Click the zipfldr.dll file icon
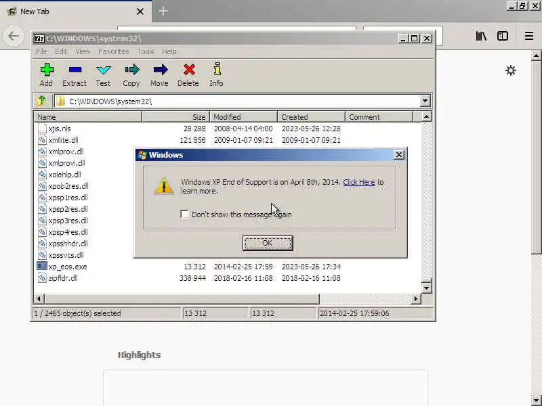This screenshot has height=406, width=542. point(42,277)
